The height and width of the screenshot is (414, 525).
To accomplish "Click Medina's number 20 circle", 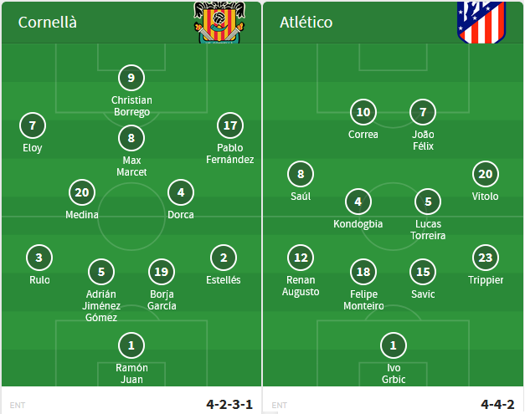I will point(82,192).
